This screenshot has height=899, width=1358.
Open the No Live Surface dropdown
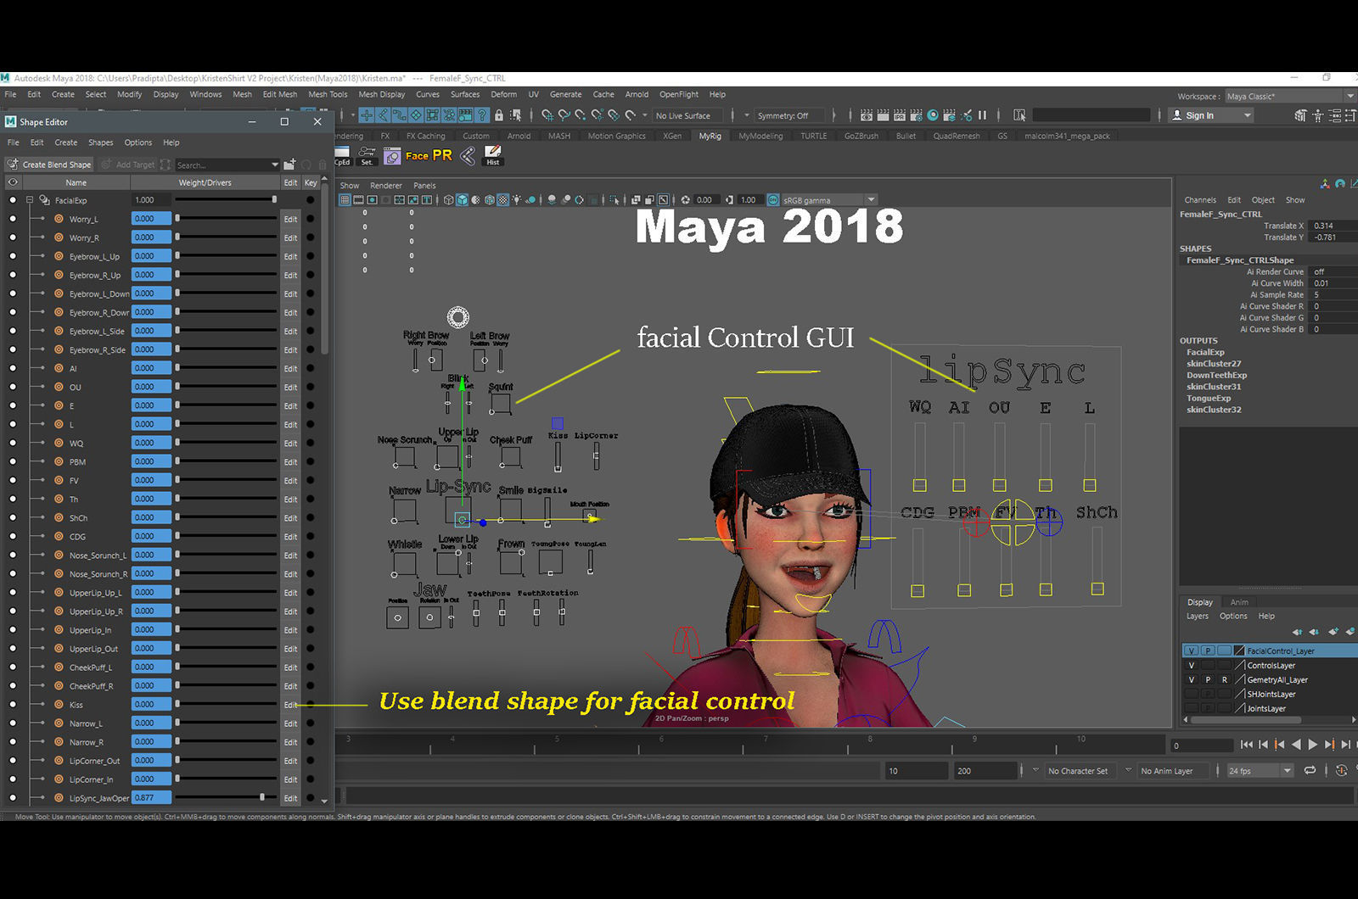(689, 115)
